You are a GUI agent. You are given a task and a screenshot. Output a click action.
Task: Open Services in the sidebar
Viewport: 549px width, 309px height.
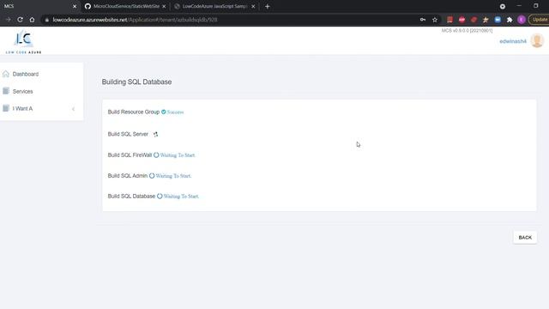(23, 92)
